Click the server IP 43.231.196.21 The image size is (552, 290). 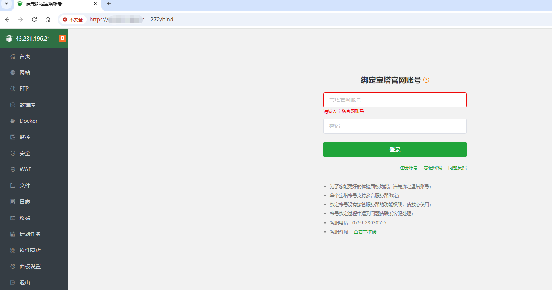(33, 38)
